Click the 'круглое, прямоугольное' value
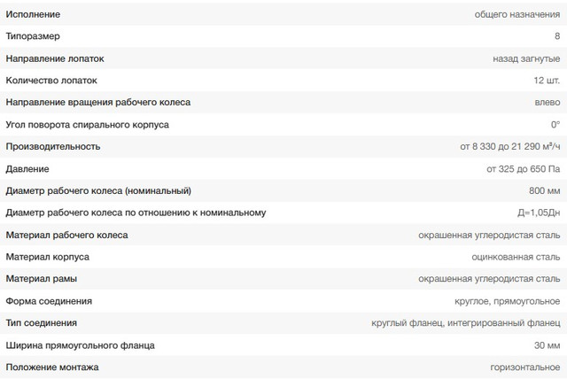Screen dimensions: 567x379 click(508, 301)
